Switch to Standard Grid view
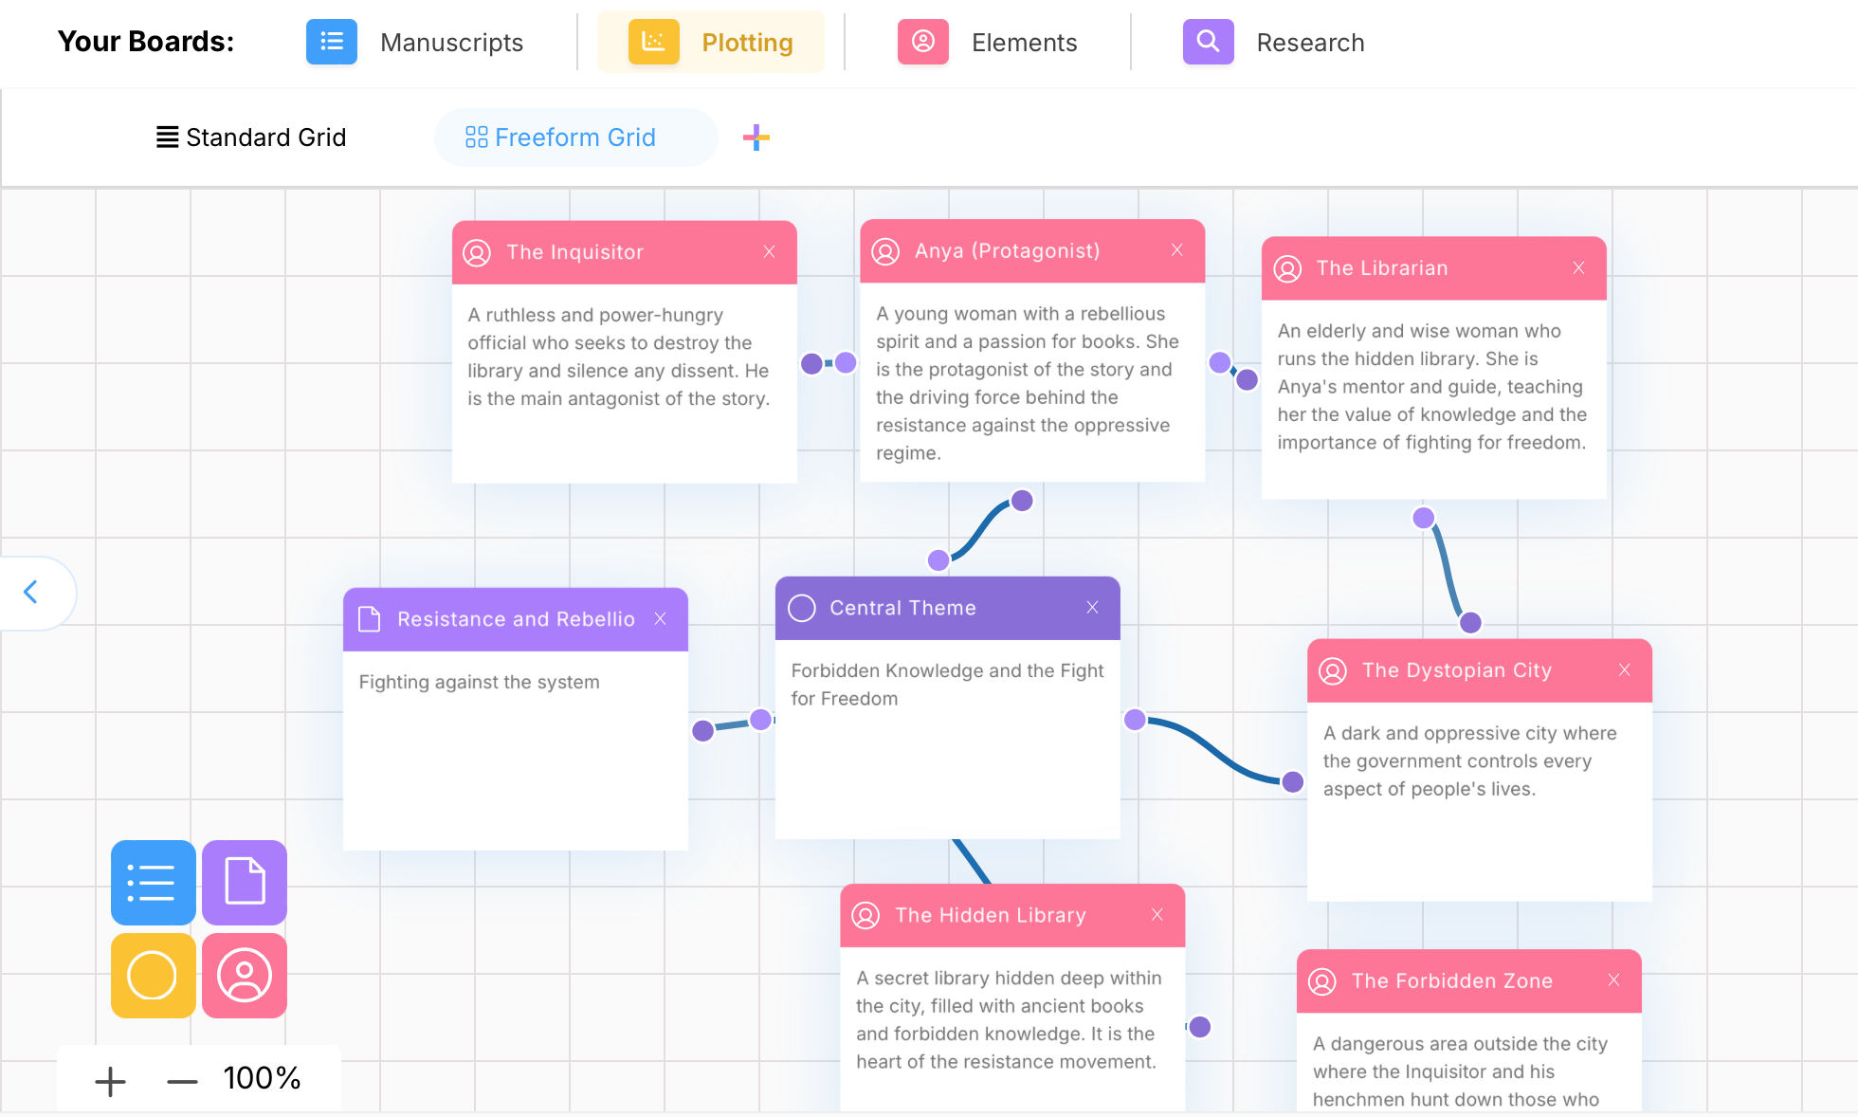The image size is (1858, 1117). point(251,137)
